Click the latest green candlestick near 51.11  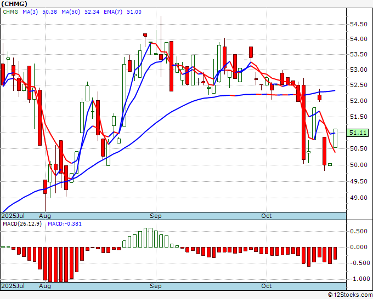pyautogui.click(x=335, y=138)
